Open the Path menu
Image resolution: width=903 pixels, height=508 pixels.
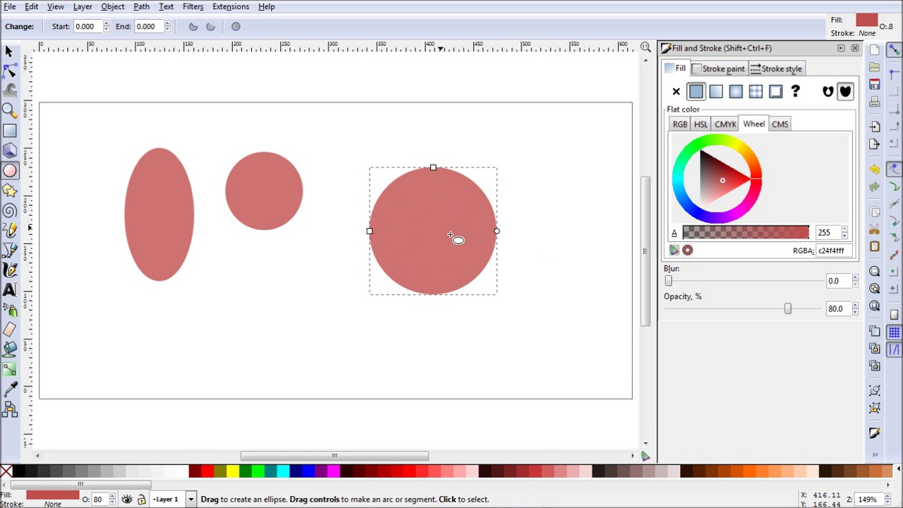point(141,6)
